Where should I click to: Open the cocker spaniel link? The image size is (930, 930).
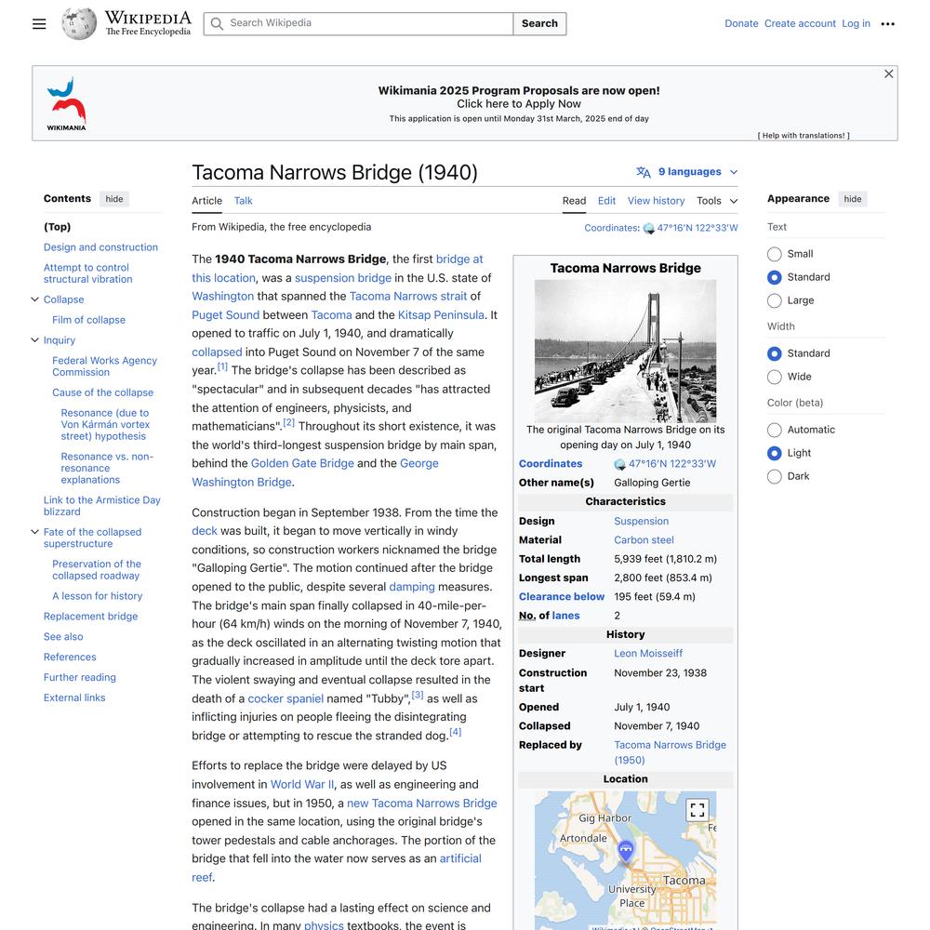tap(286, 699)
